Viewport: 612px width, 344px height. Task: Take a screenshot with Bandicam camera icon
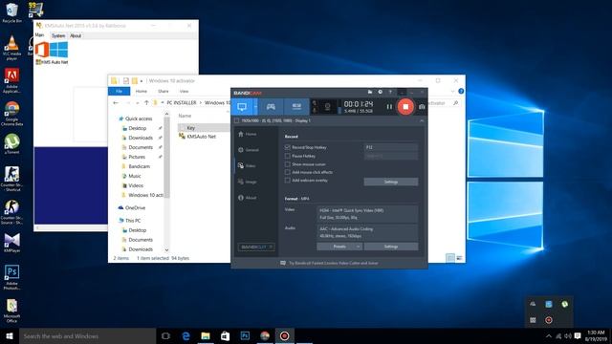[x=422, y=106]
